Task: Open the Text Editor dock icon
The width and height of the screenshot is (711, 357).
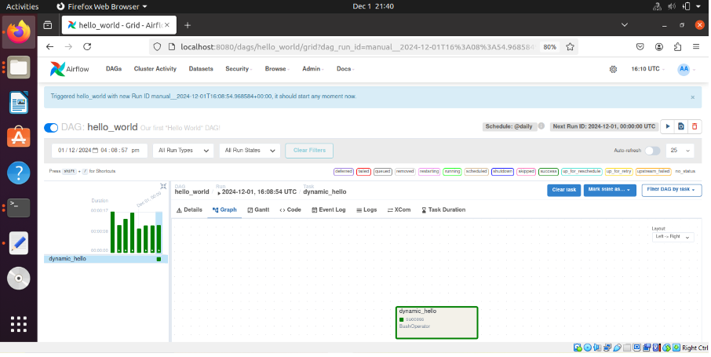Action: click(19, 243)
